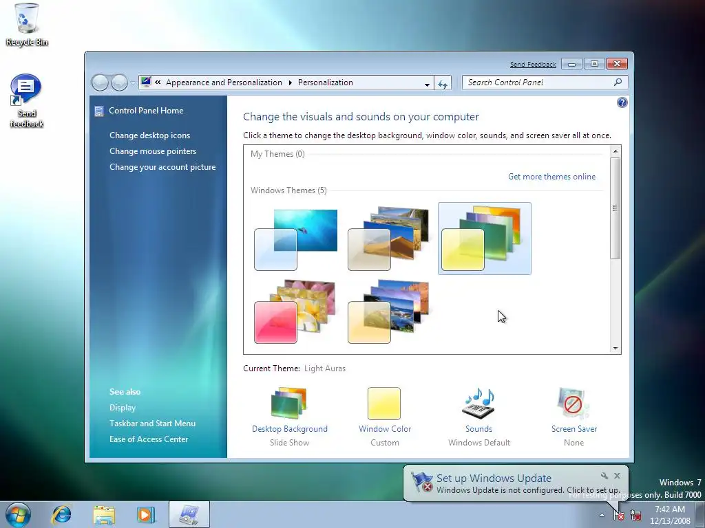Open the Send feedback desktop shortcut

(26, 101)
